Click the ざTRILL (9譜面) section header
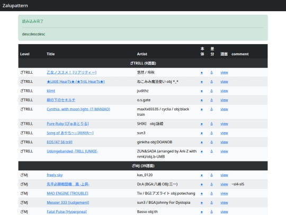The width and height of the screenshot is (286, 215). (x=143, y=63)
